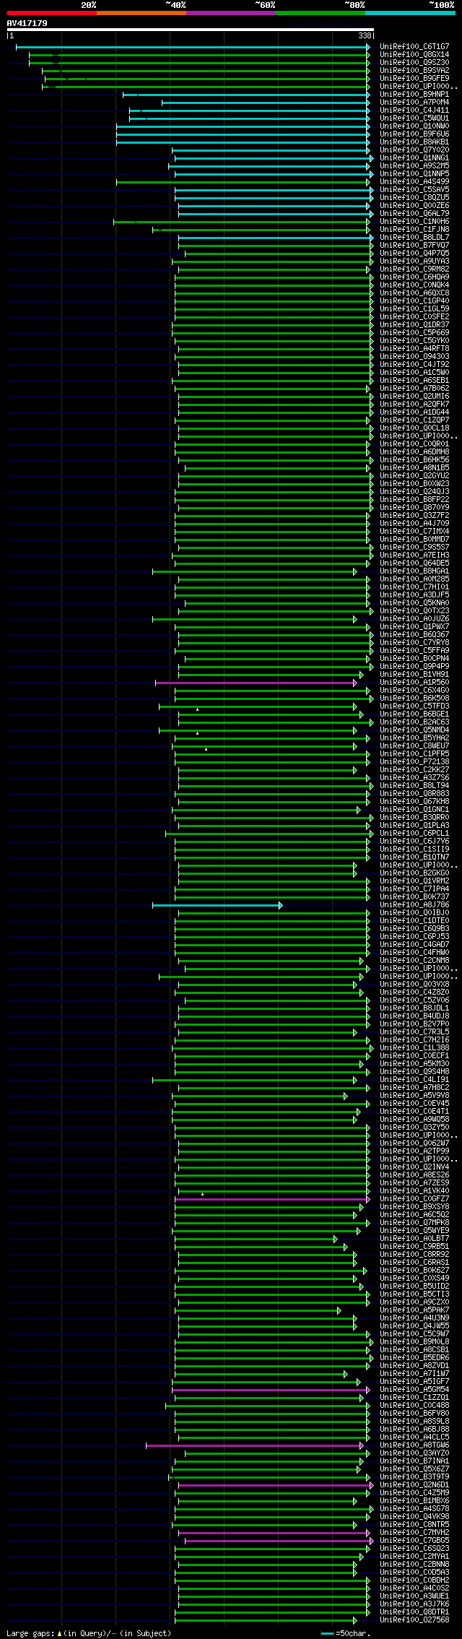
Task: Select label UniRef100_B9F6U6
Action: (414, 134)
